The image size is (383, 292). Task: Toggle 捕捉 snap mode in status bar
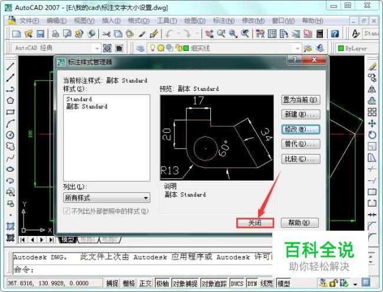[x=113, y=283]
